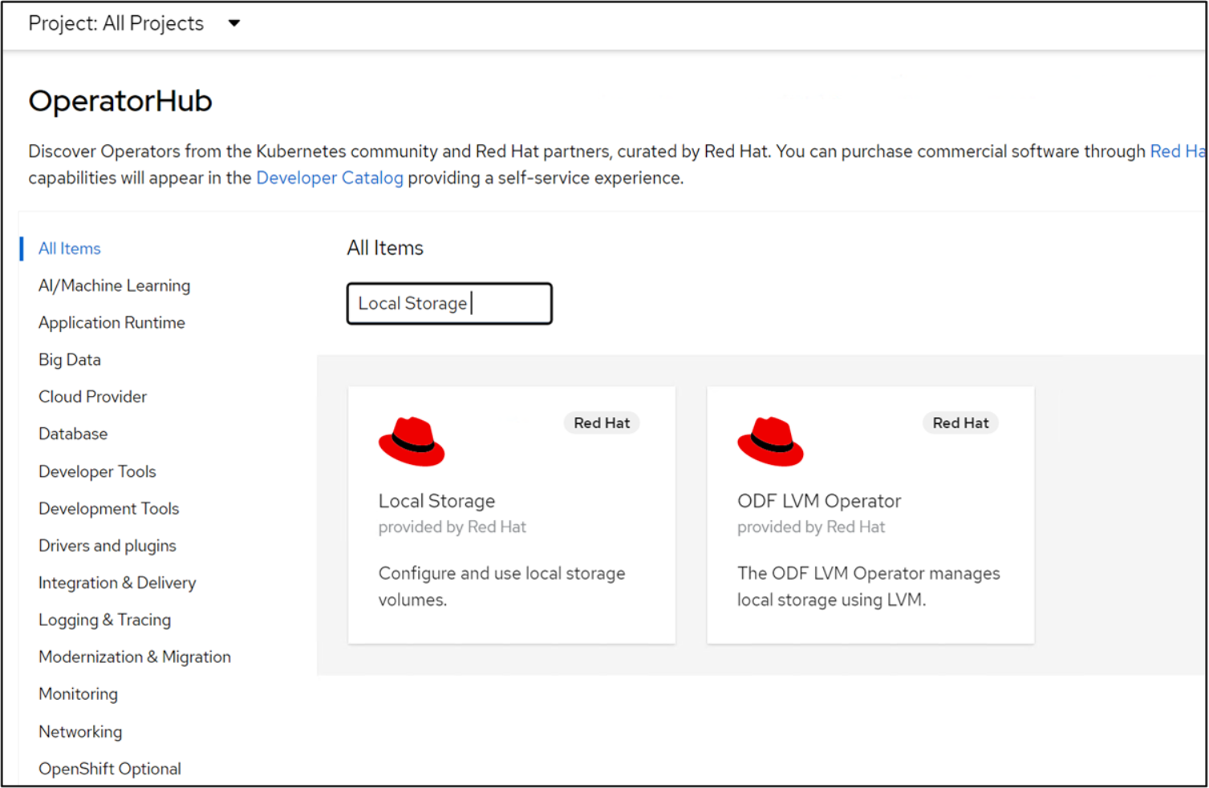Select the All Items category

70,249
